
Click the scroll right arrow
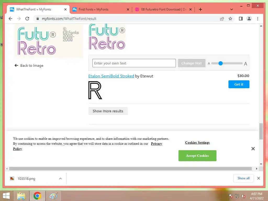coord(256,169)
